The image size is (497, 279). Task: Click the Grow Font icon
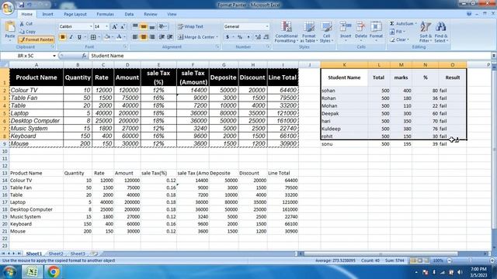pos(114,26)
